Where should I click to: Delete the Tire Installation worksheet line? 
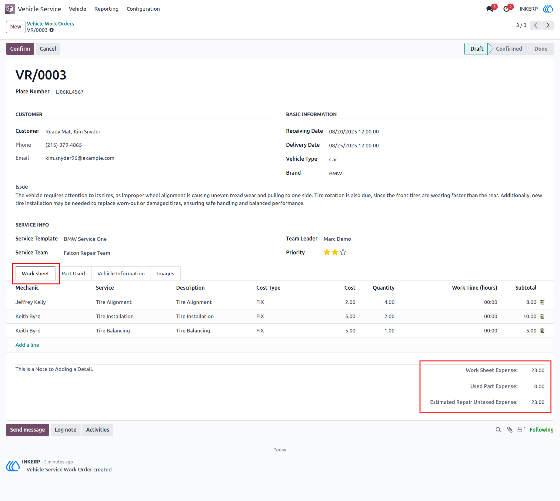542,316
